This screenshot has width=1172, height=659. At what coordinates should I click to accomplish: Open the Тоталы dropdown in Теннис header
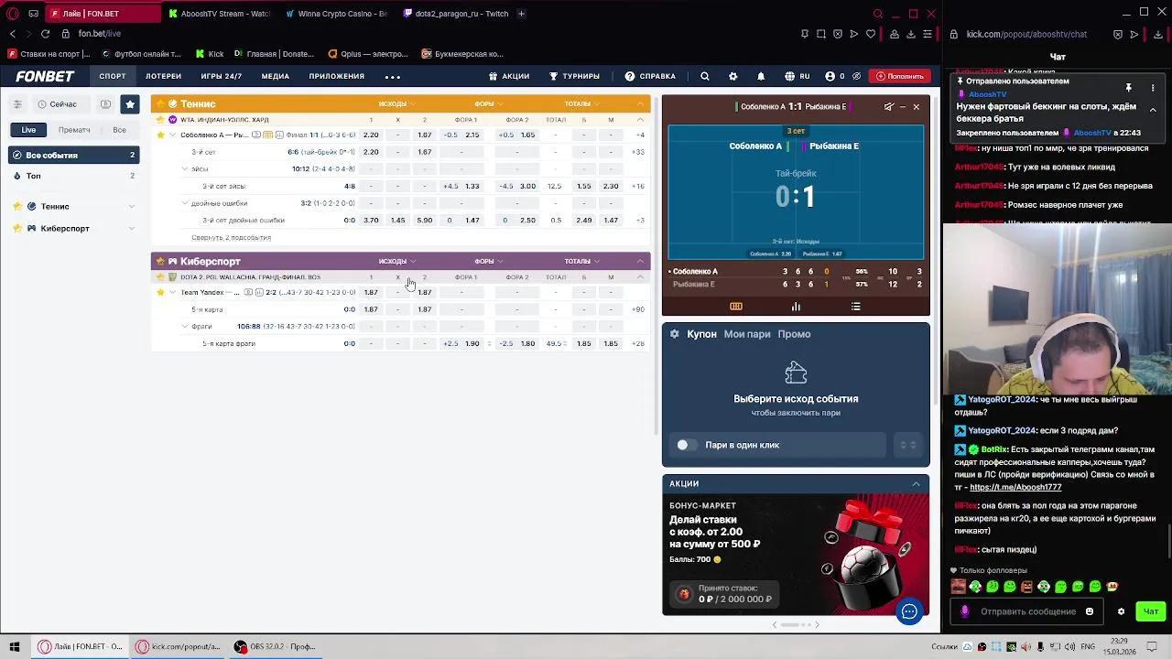click(582, 104)
